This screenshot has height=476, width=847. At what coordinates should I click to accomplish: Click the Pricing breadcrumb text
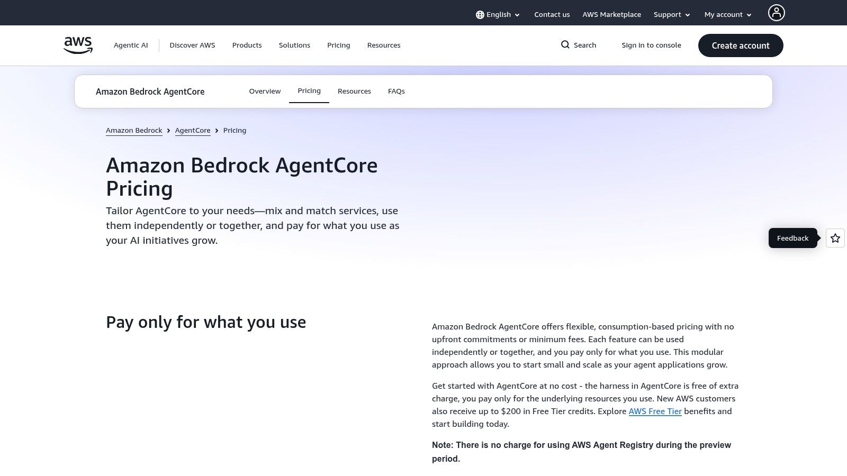[235, 131]
